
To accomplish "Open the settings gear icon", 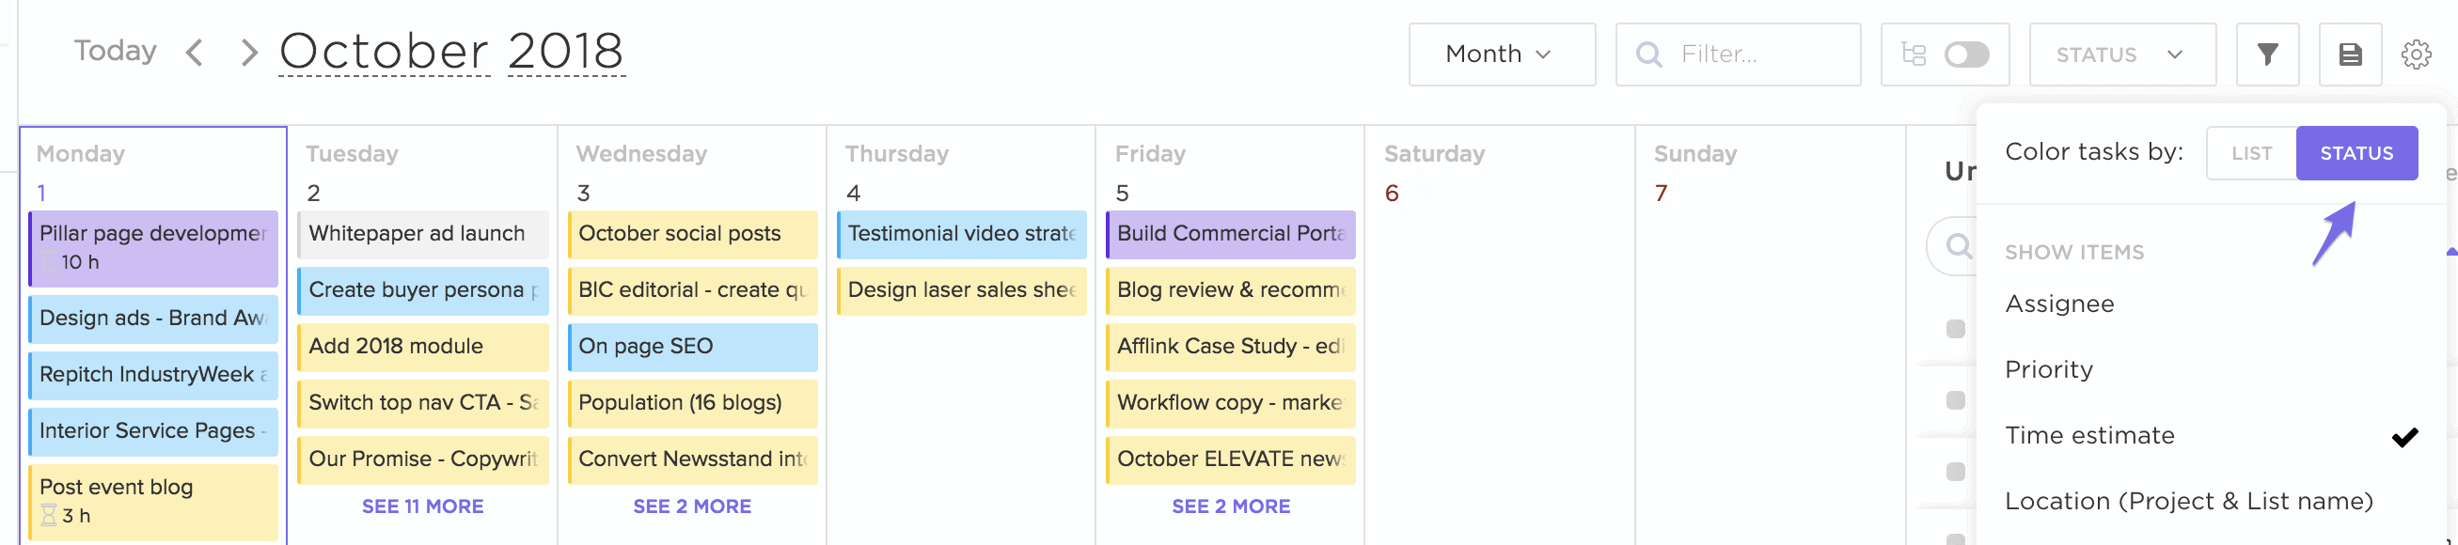I will (2415, 54).
